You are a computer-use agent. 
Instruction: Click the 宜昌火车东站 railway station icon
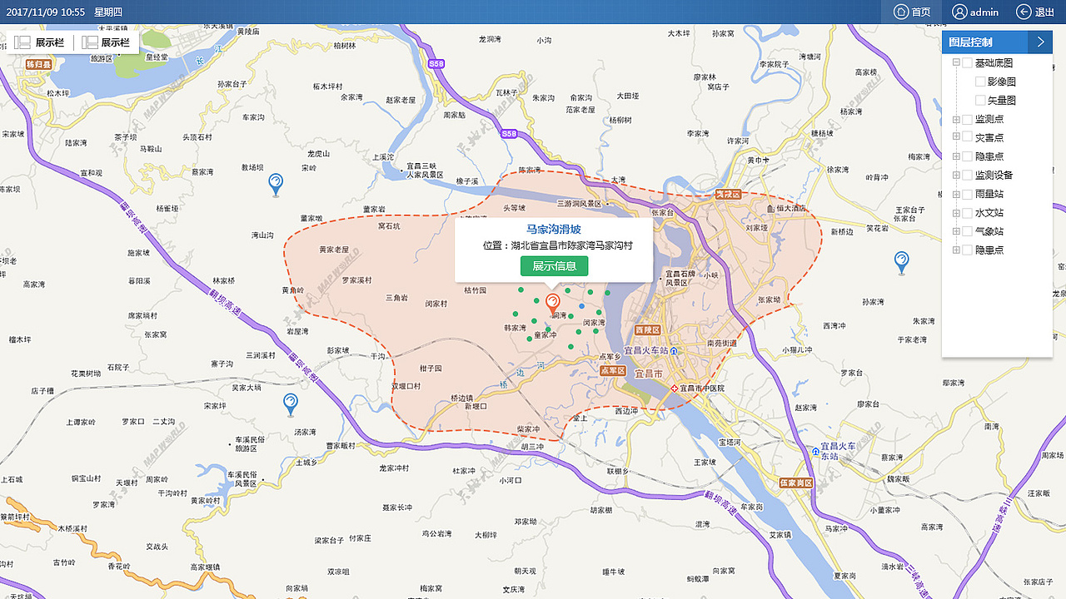point(815,451)
